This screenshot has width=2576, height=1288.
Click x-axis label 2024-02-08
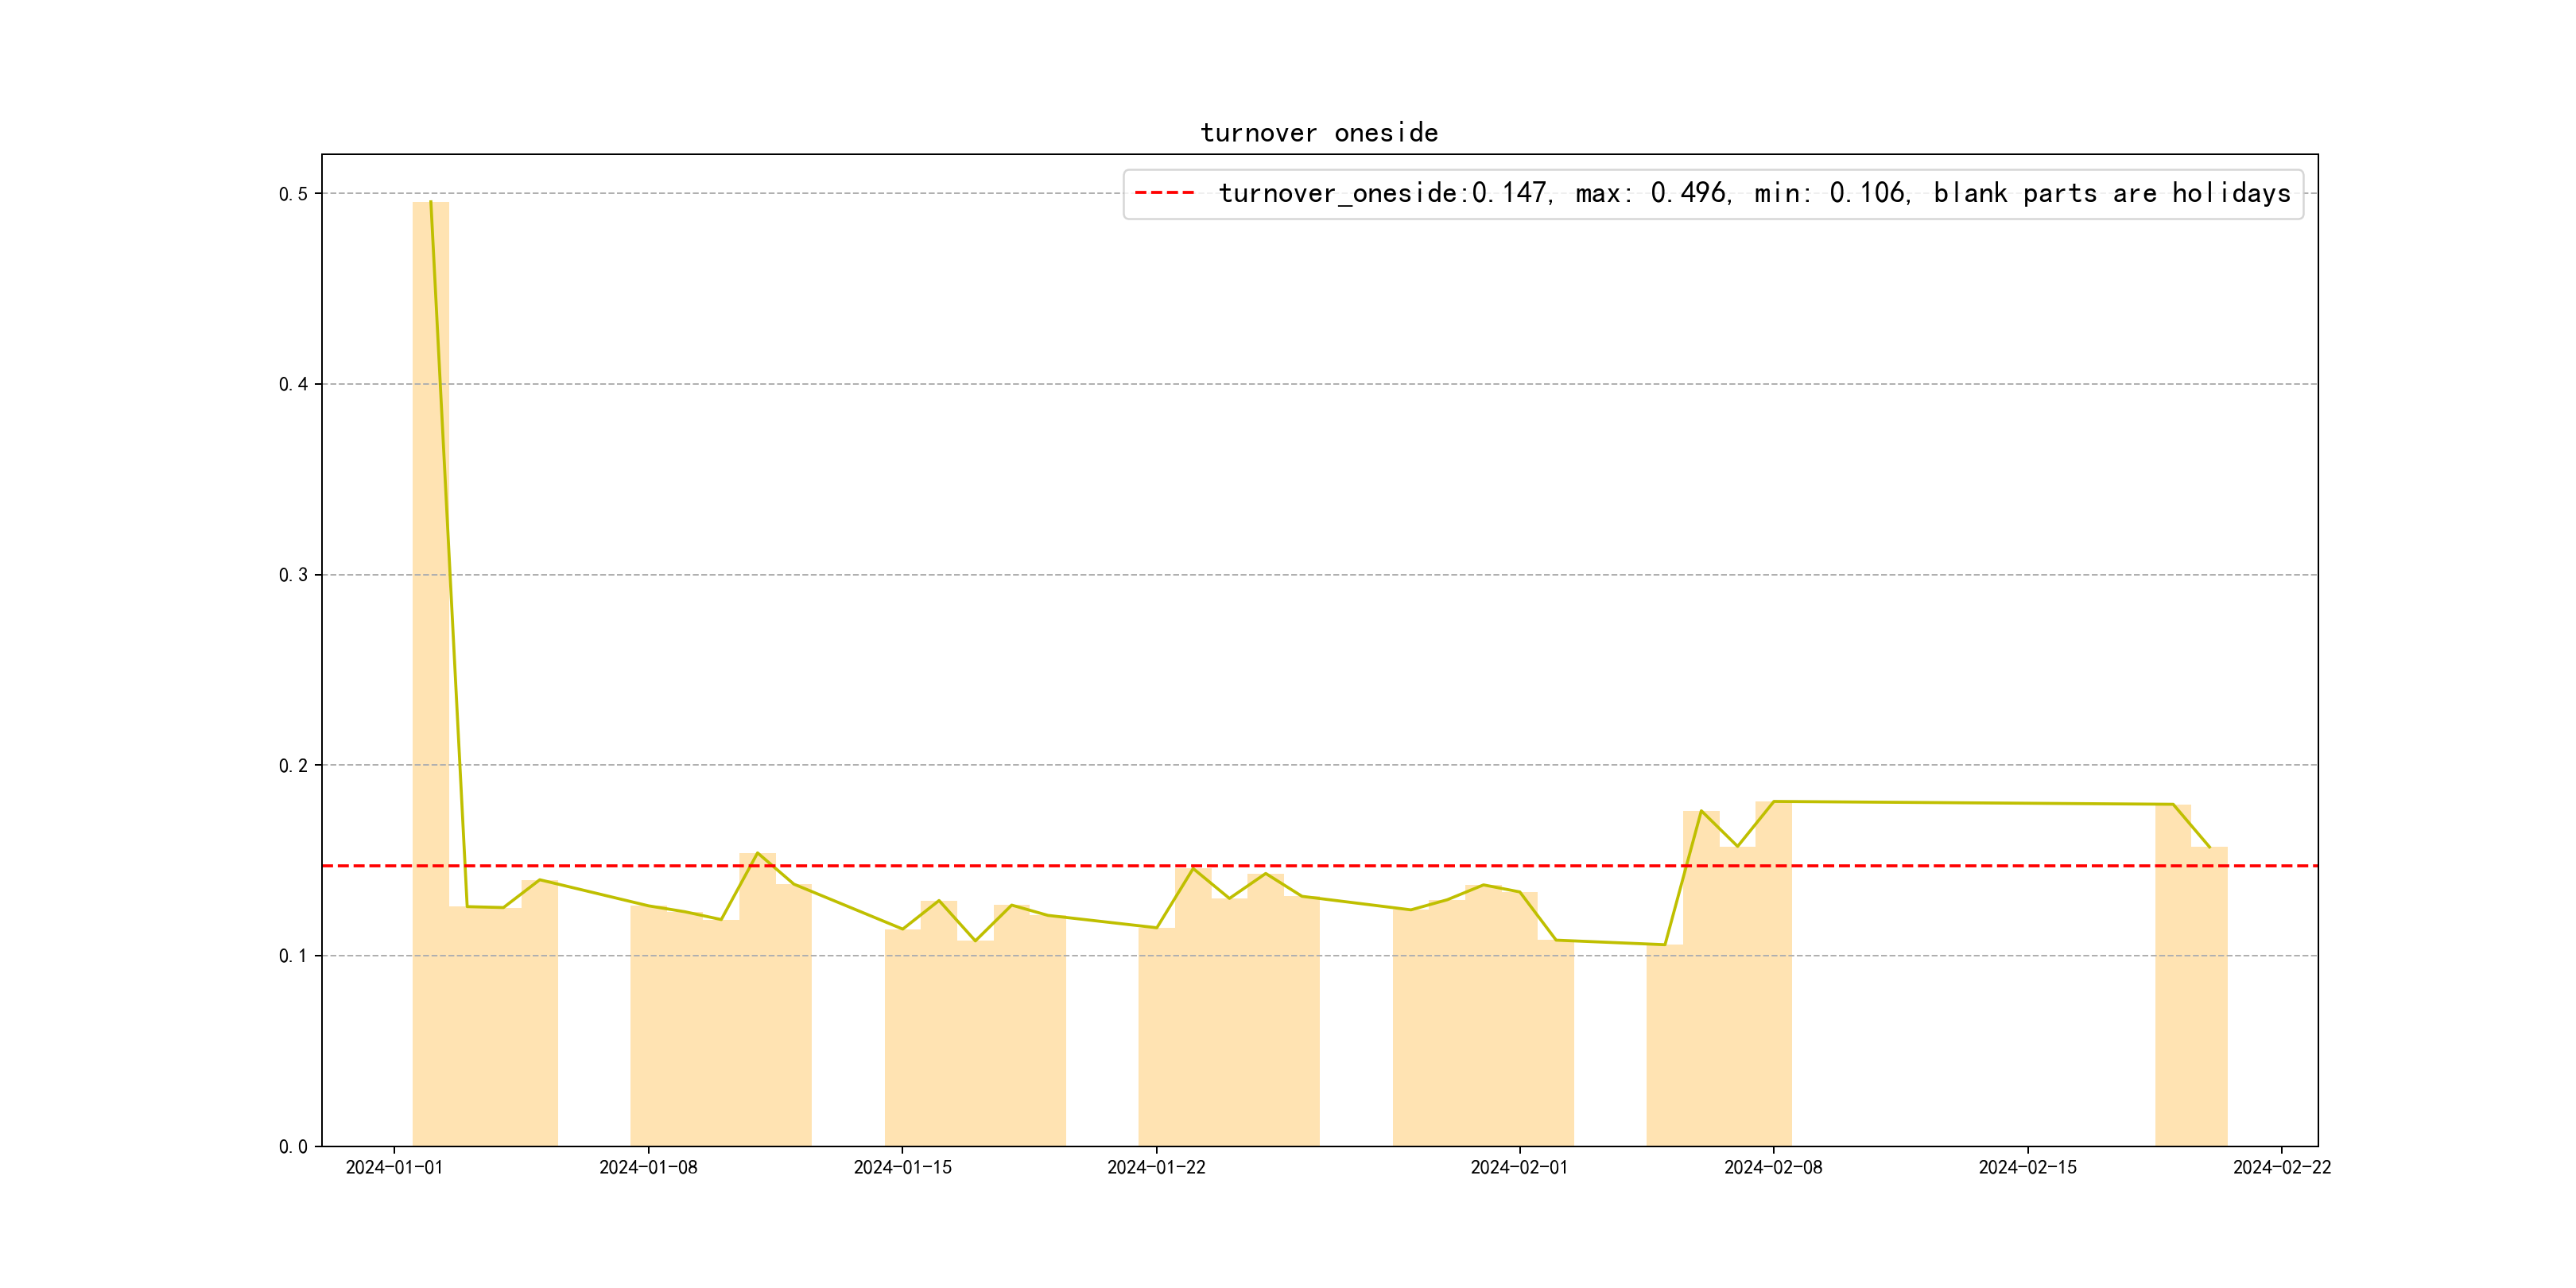click(x=1773, y=1168)
